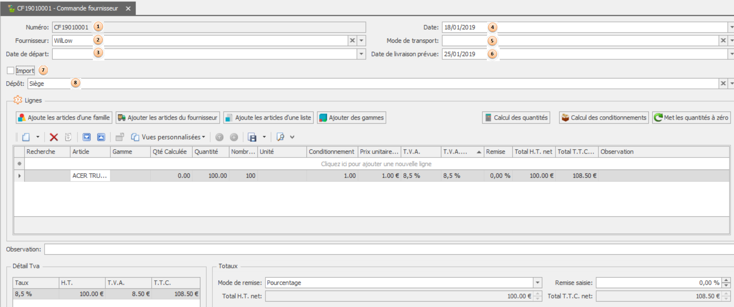Click Calcul des conditionnements button
Image resolution: width=734 pixels, height=307 pixels.
604,117
